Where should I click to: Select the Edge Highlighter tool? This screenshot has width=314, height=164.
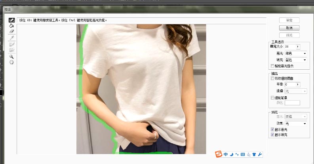pyautogui.click(x=11, y=20)
